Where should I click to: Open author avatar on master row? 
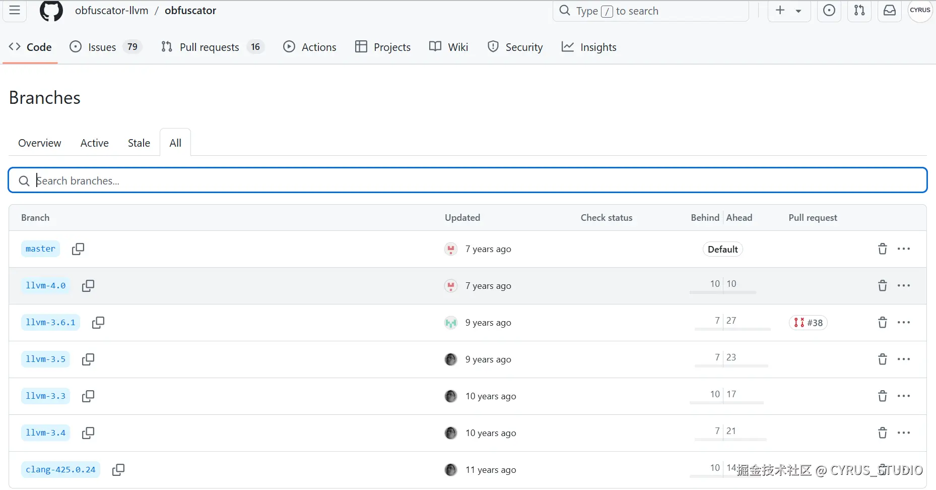click(451, 249)
